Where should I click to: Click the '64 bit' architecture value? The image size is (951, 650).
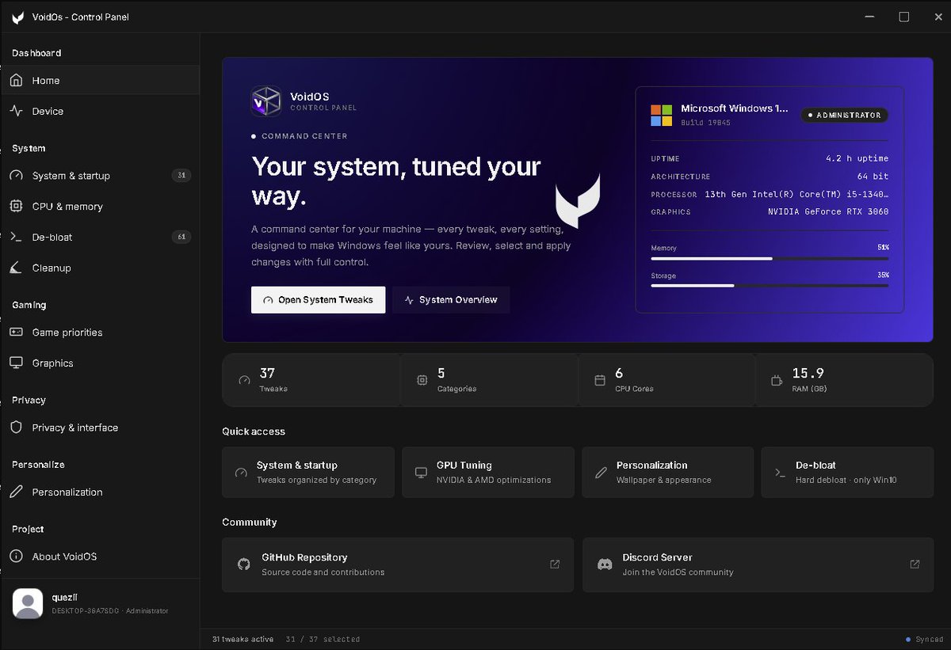[x=873, y=177]
